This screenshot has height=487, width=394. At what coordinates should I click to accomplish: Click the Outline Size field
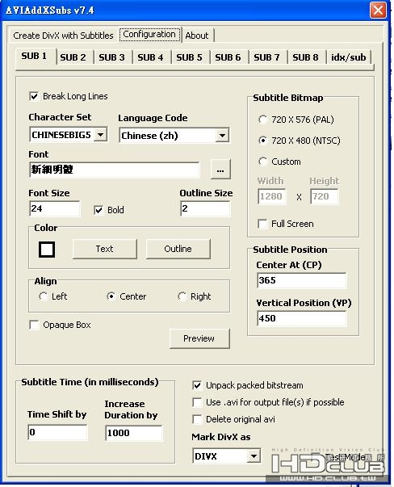205,208
